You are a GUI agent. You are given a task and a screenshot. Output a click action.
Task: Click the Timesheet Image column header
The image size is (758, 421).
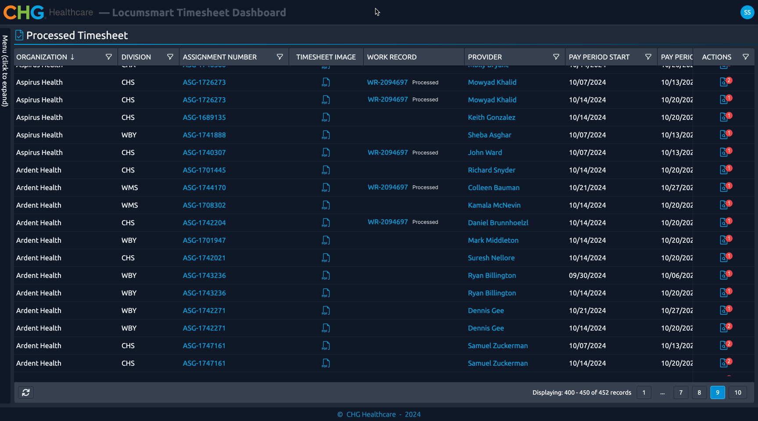pyautogui.click(x=326, y=57)
